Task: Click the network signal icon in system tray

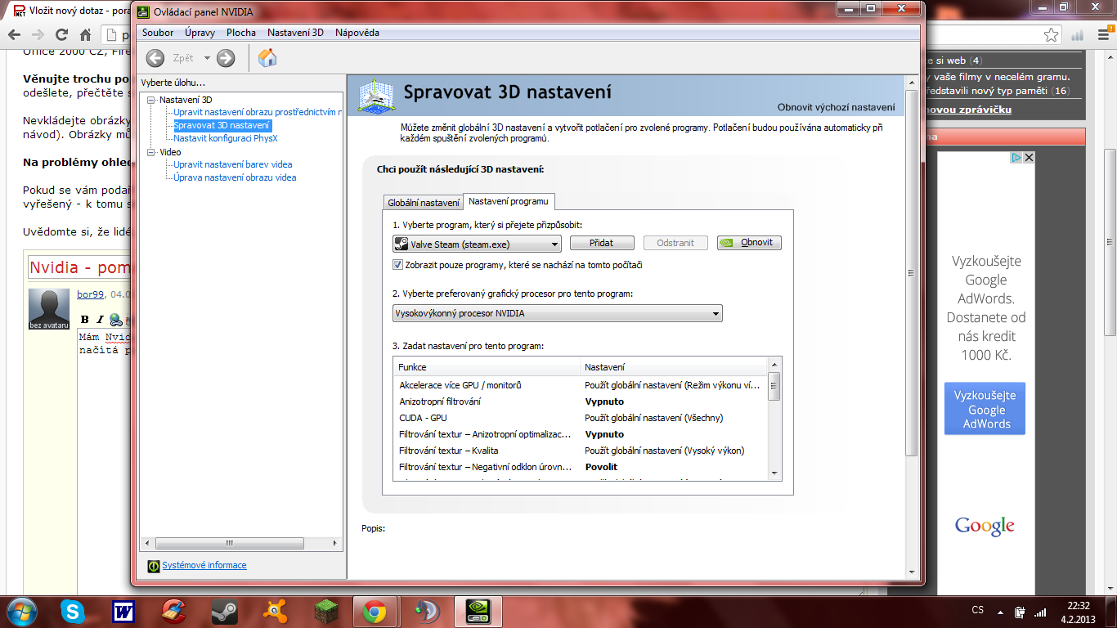Action: [1040, 611]
